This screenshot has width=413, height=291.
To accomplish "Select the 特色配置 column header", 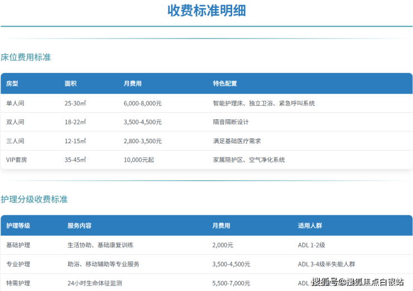I will pos(225,84).
